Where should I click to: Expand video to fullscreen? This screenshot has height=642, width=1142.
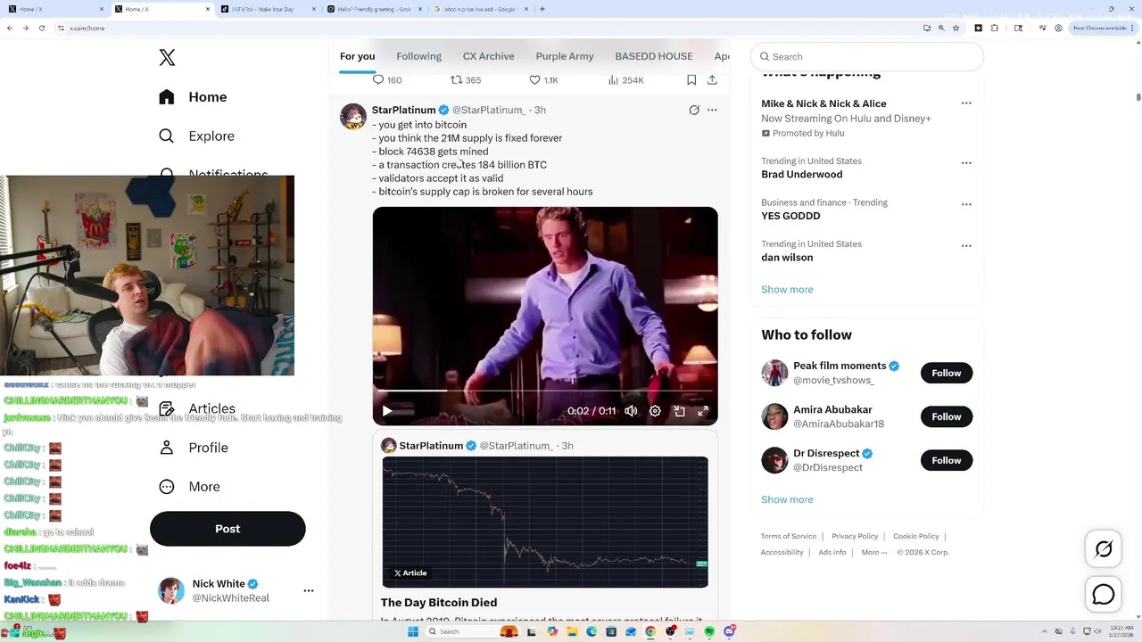703,411
